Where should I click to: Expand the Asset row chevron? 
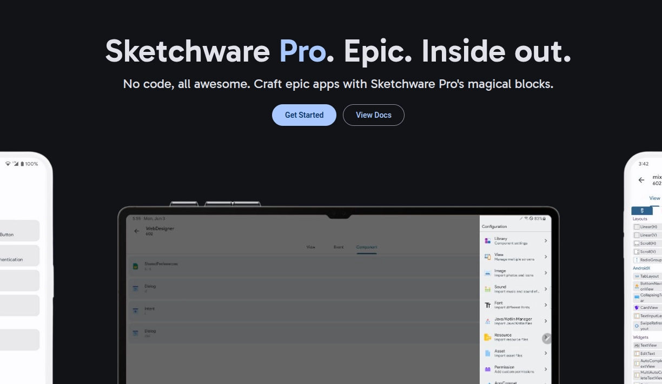click(x=545, y=353)
